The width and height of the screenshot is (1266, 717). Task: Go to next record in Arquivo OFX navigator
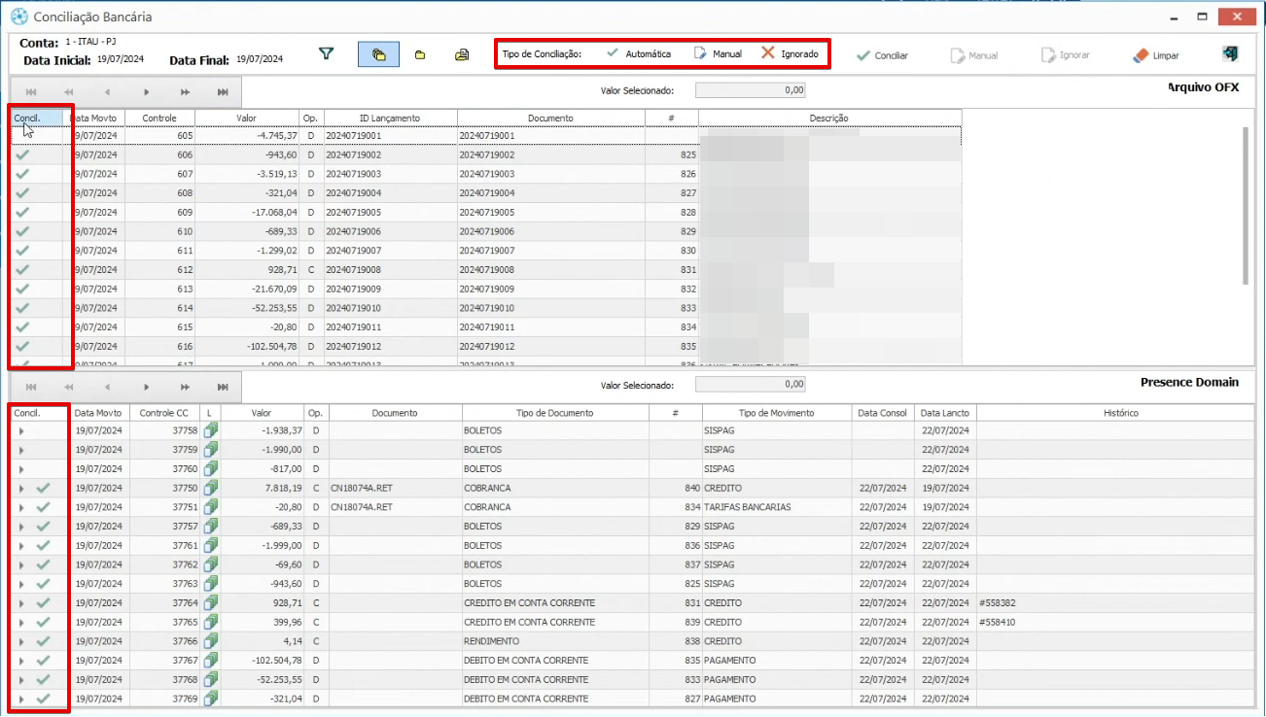pos(146,92)
